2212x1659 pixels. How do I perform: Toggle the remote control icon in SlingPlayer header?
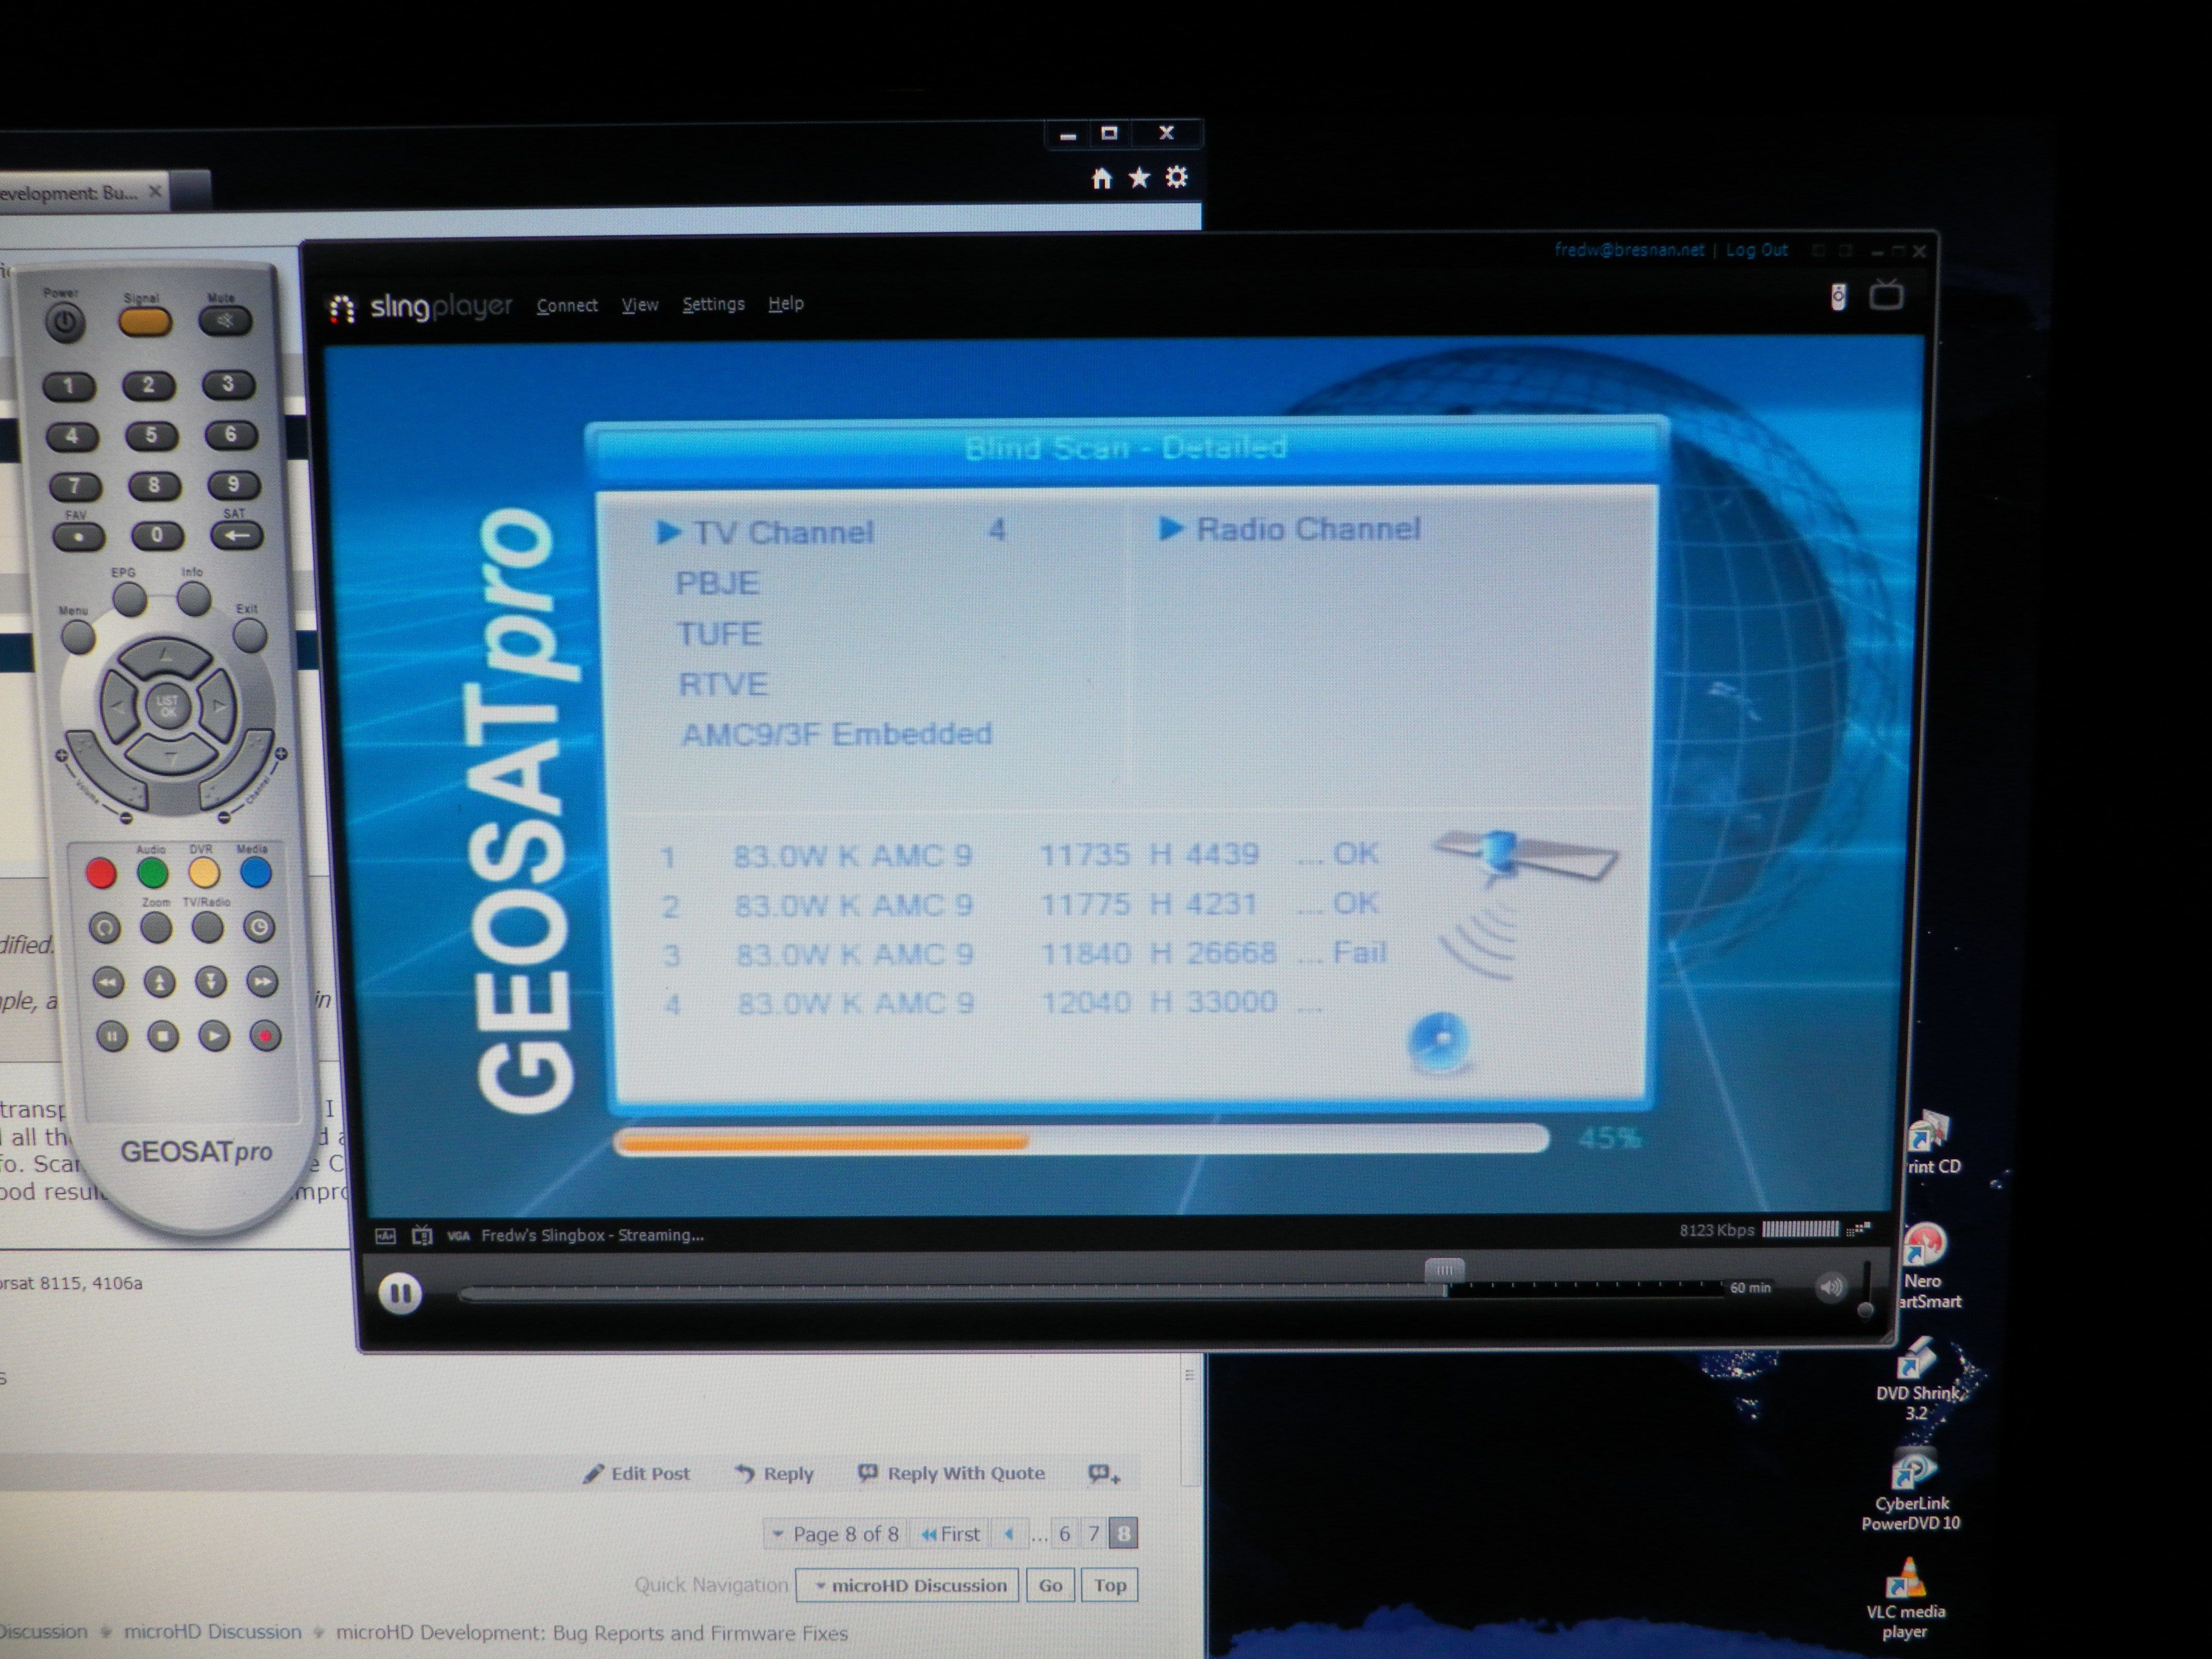[x=1838, y=297]
